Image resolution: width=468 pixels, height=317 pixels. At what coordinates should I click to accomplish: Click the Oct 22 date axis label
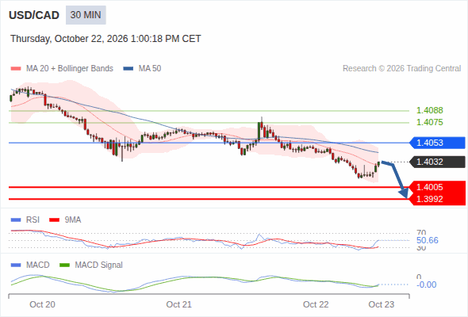point(316,304)
